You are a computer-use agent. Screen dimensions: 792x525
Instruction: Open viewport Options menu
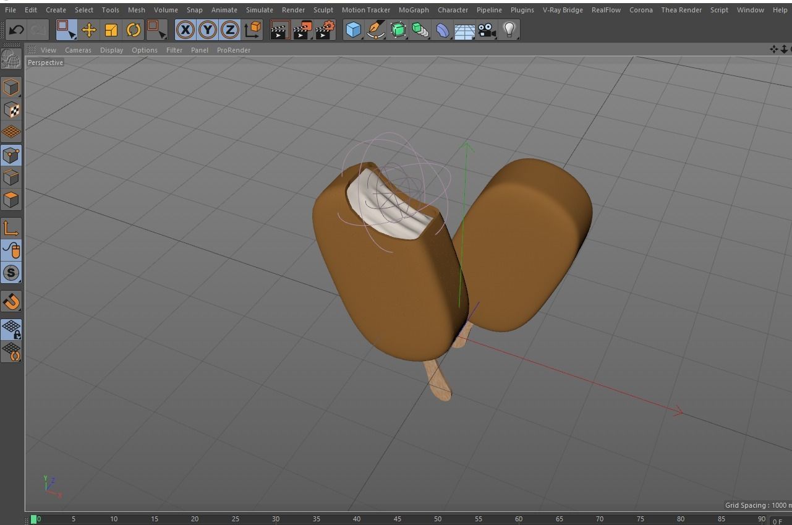coord(145,50)
